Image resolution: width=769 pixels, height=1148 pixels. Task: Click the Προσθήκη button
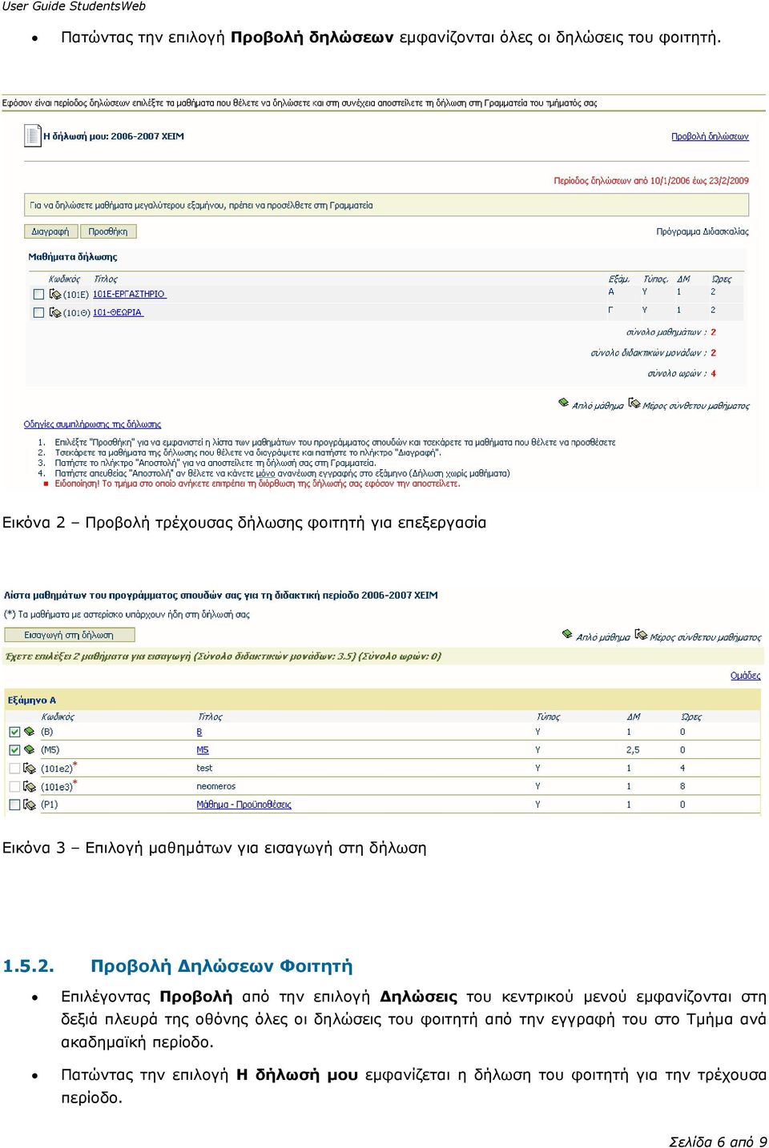pos(108,231)
